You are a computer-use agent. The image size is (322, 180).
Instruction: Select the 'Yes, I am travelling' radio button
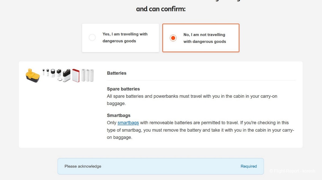[x=92, y=38]
